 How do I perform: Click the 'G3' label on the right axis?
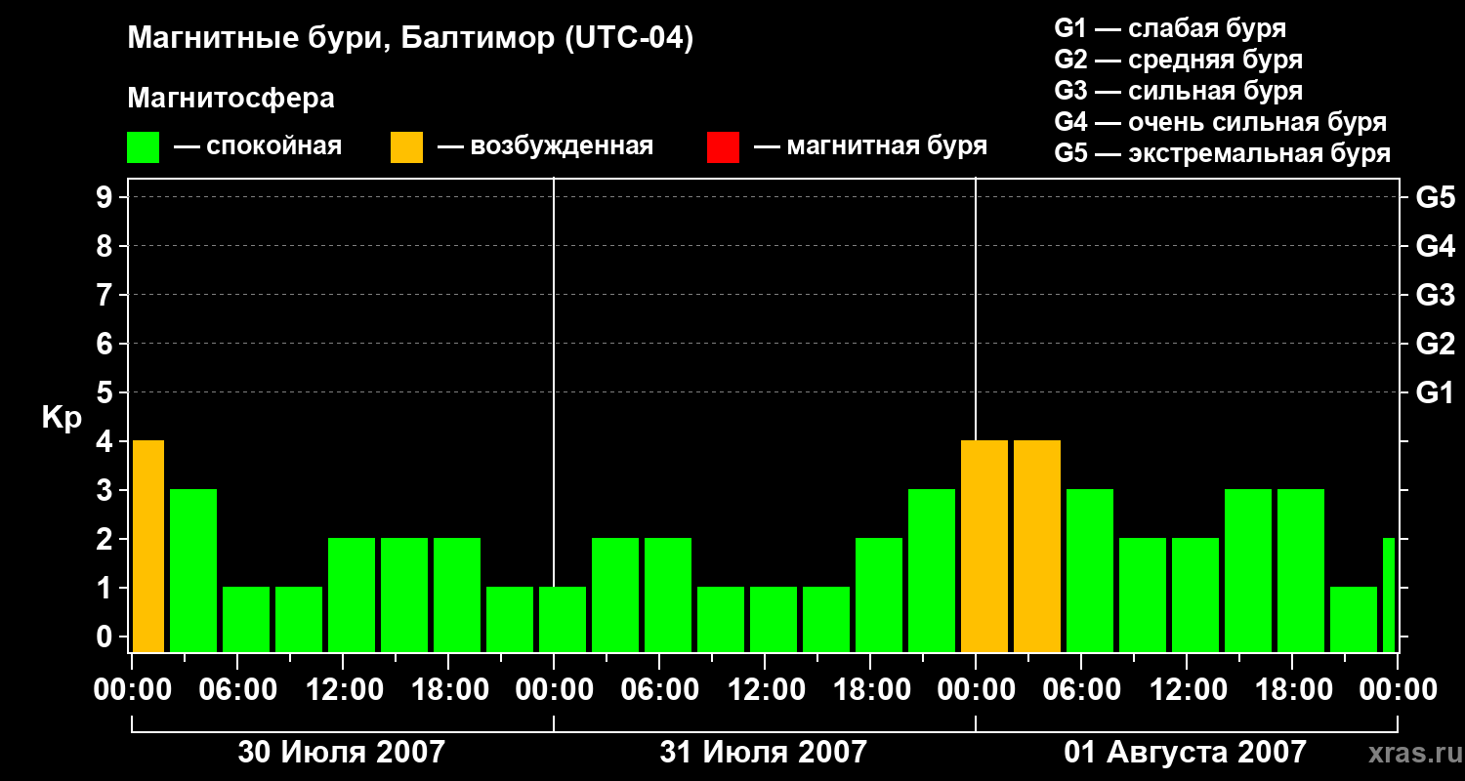1435,295
